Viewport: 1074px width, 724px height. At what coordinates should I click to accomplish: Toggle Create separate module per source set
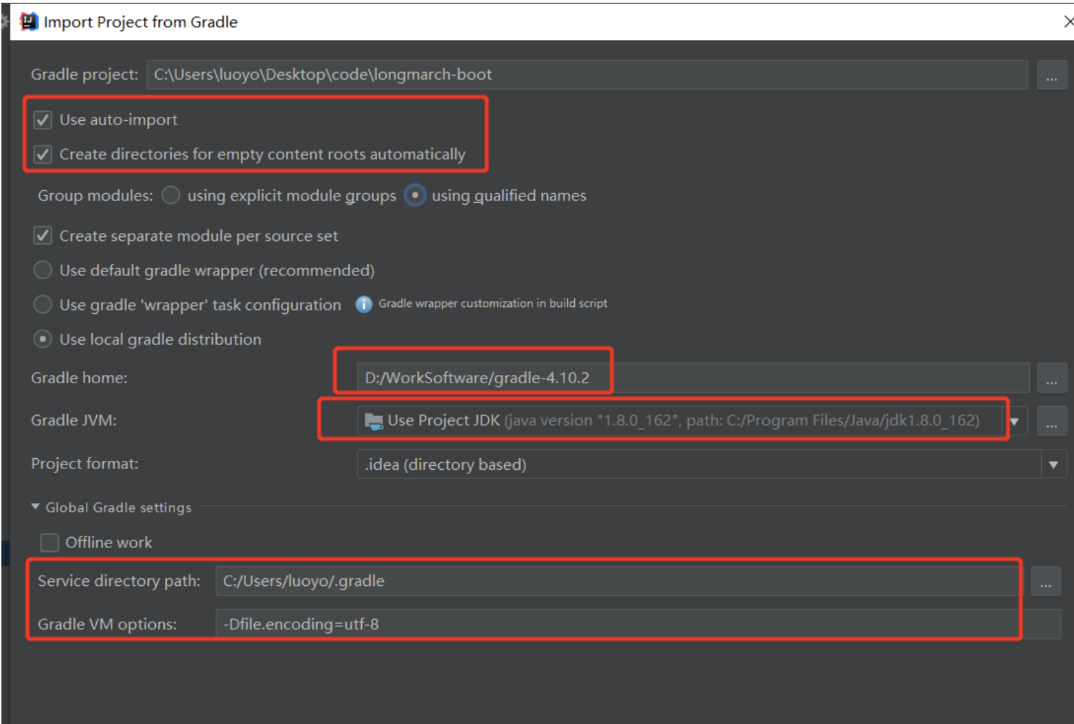pos(43,236)
